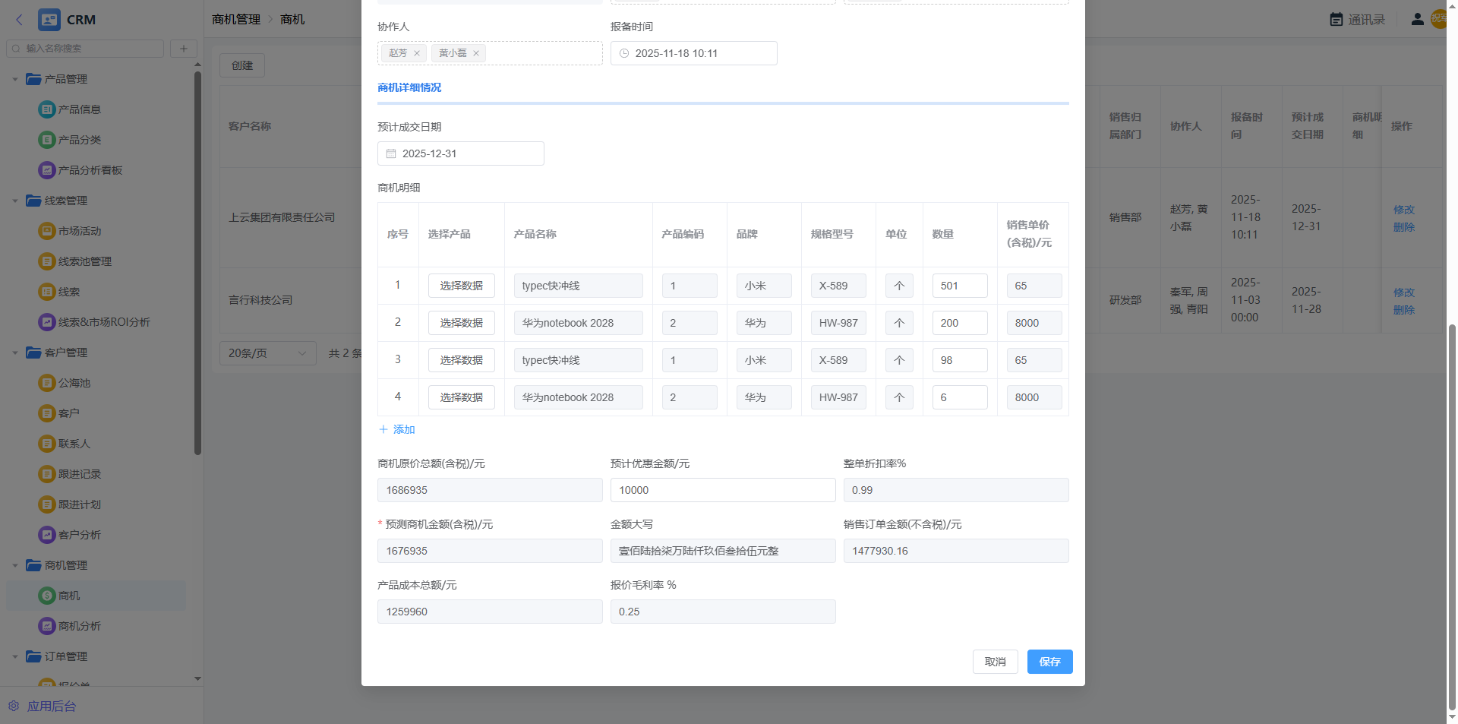Remove 黄小磊 collaborator tag
Viewport: 1458px width, 724px height.
[x=476, y=53]
